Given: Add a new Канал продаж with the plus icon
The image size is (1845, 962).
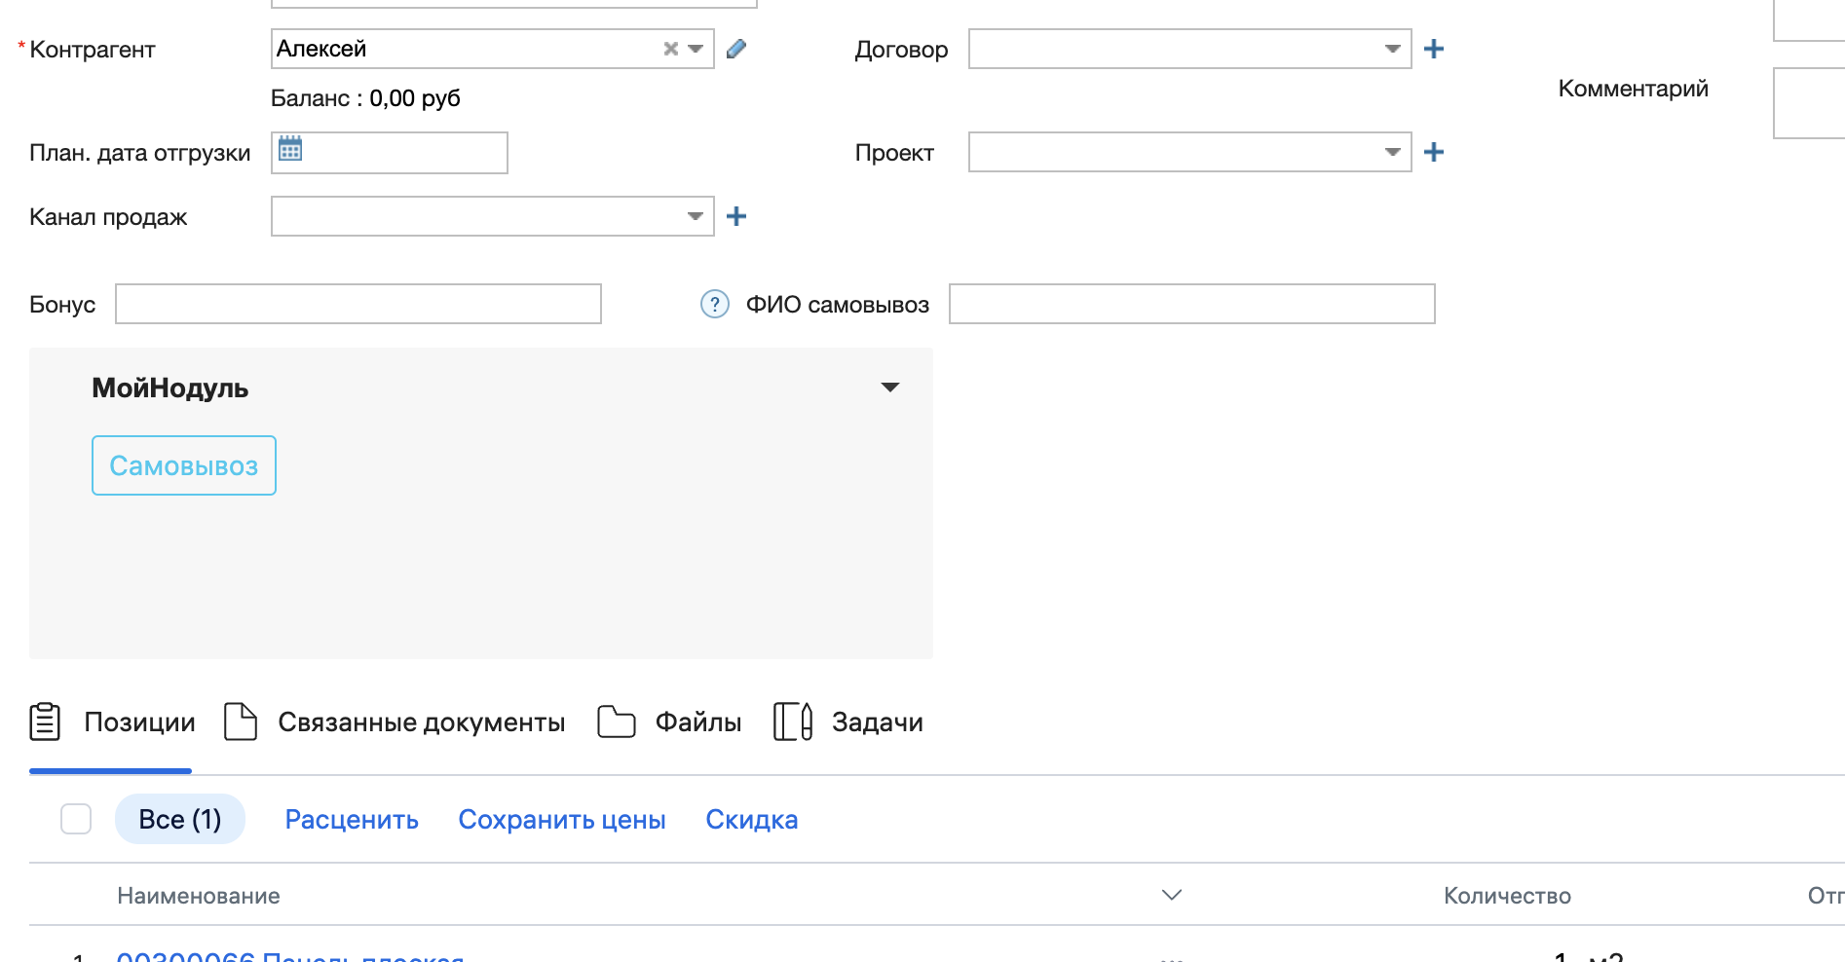Looking at the screenshot, I should click(x=736, y=216).
